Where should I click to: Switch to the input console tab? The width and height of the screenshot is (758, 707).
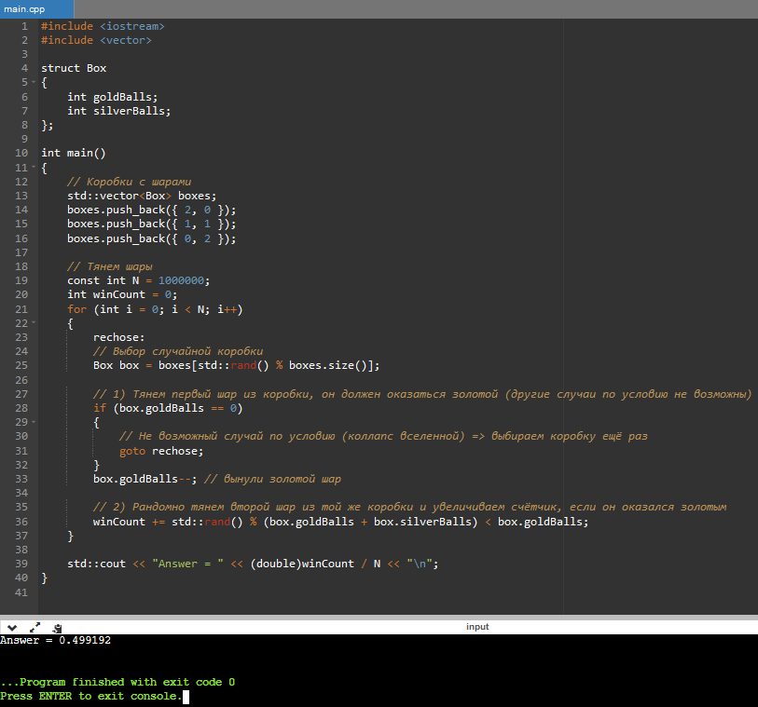[x=477, y=627]
